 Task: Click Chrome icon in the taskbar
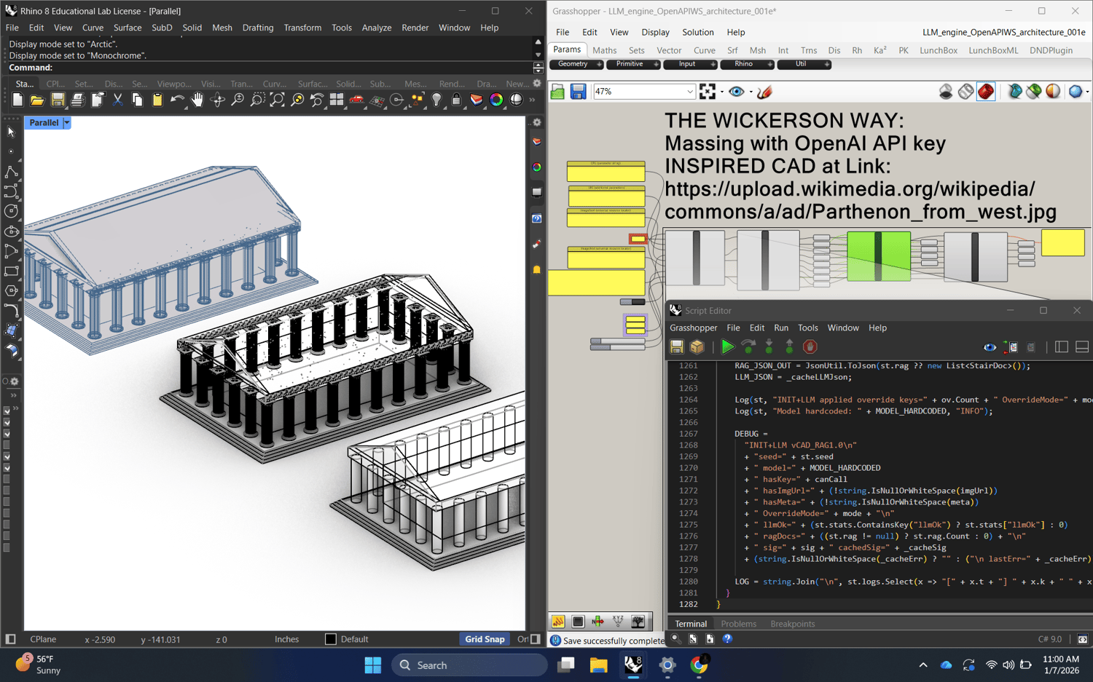(x=700, y=665)
